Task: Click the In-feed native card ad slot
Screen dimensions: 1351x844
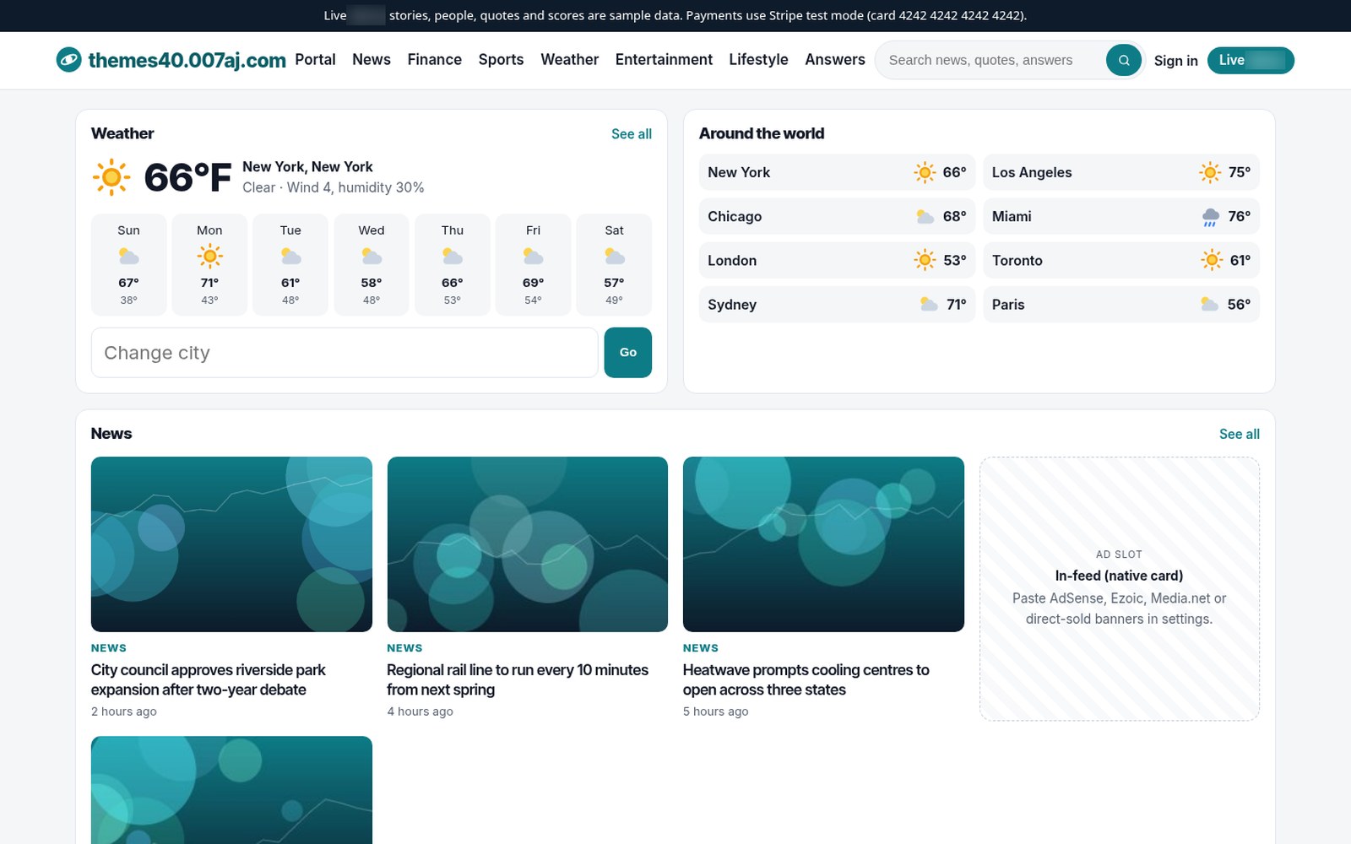Action: (1119, 588)
